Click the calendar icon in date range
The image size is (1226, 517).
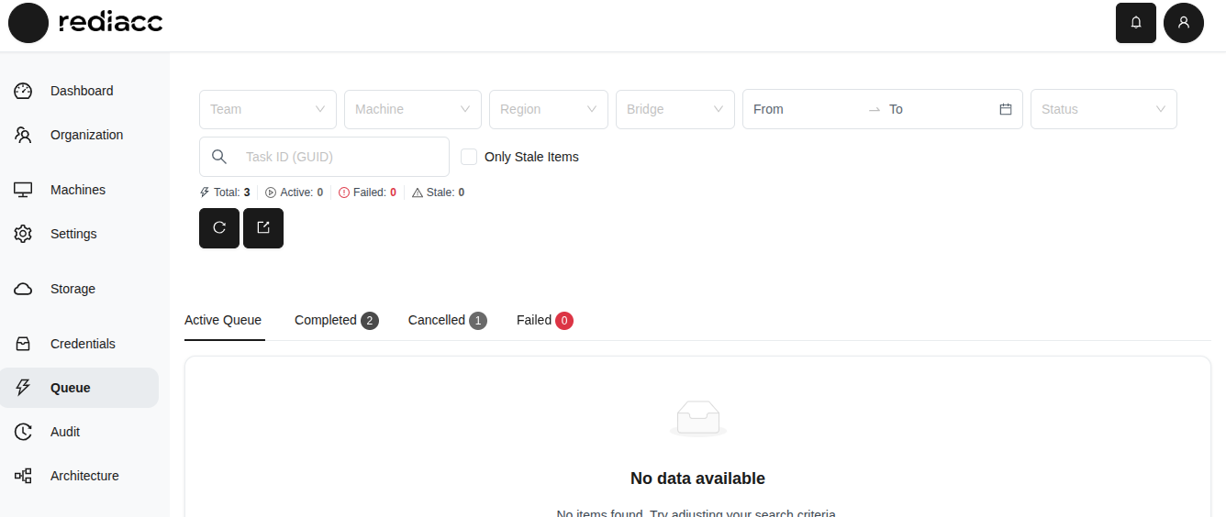click(x=1005, y=109)
